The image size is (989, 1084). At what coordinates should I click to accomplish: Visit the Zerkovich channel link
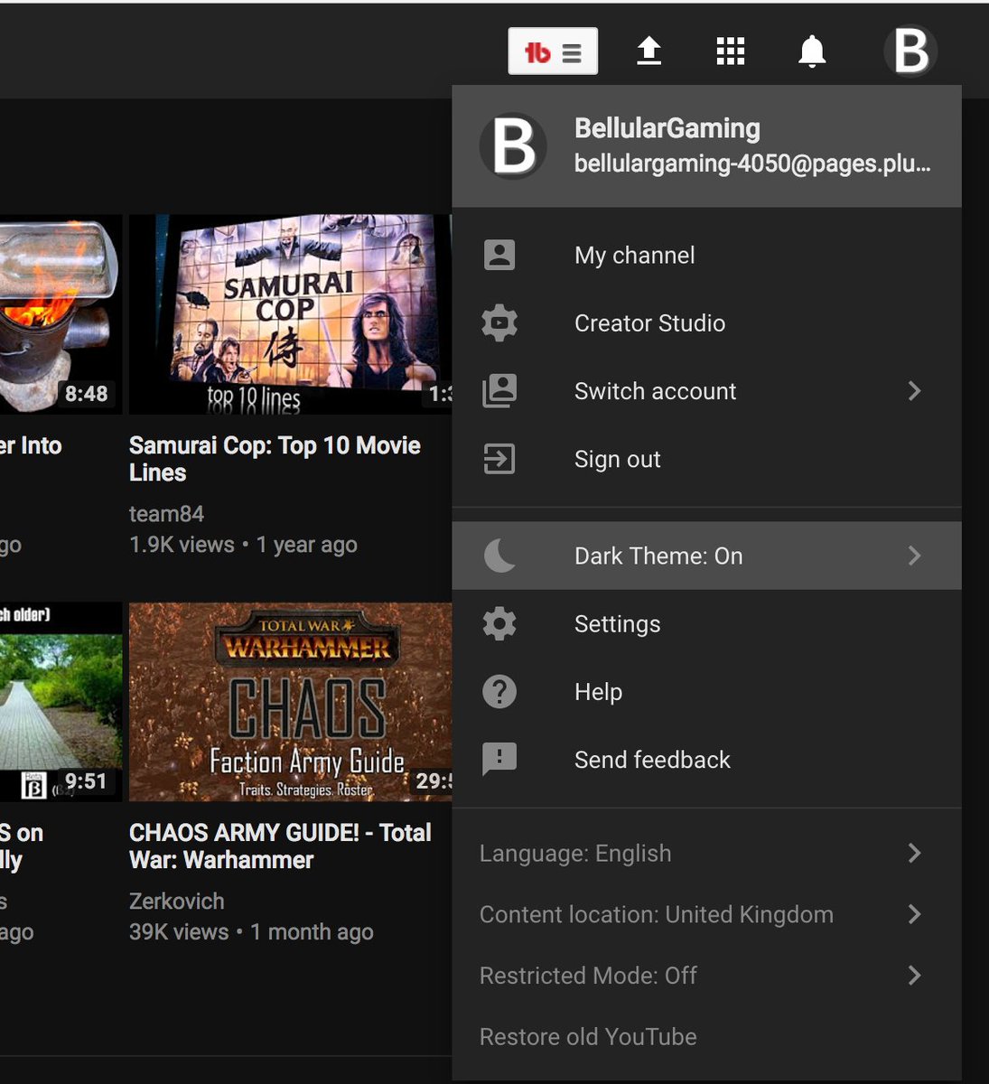point(176,902)
